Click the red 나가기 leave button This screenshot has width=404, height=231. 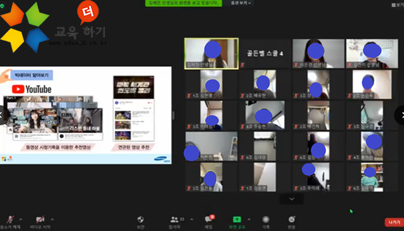pyautogui.click(x=394, y=222)
